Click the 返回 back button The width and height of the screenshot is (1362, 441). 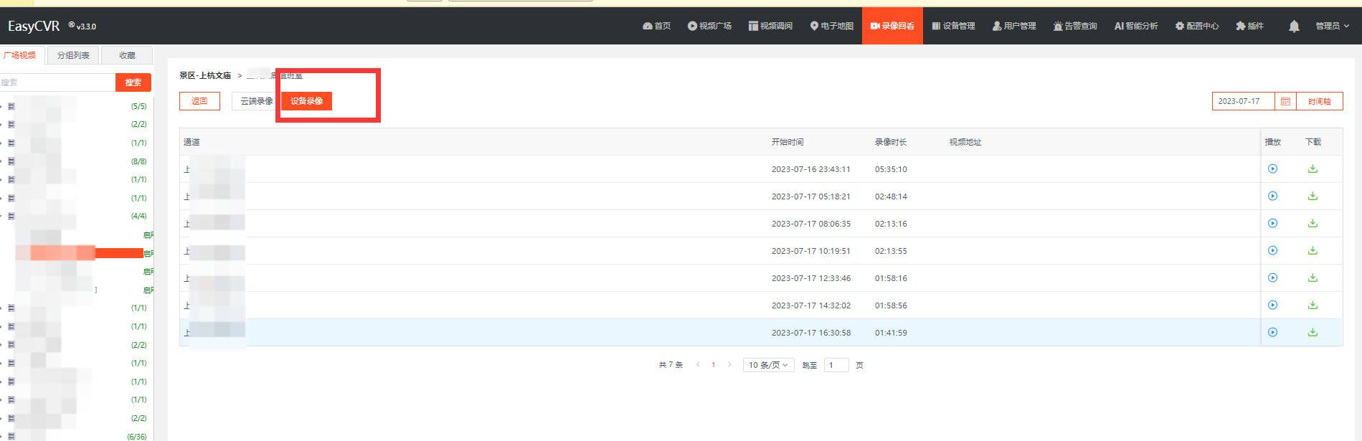pyautogui.click(x=199, y=101)
